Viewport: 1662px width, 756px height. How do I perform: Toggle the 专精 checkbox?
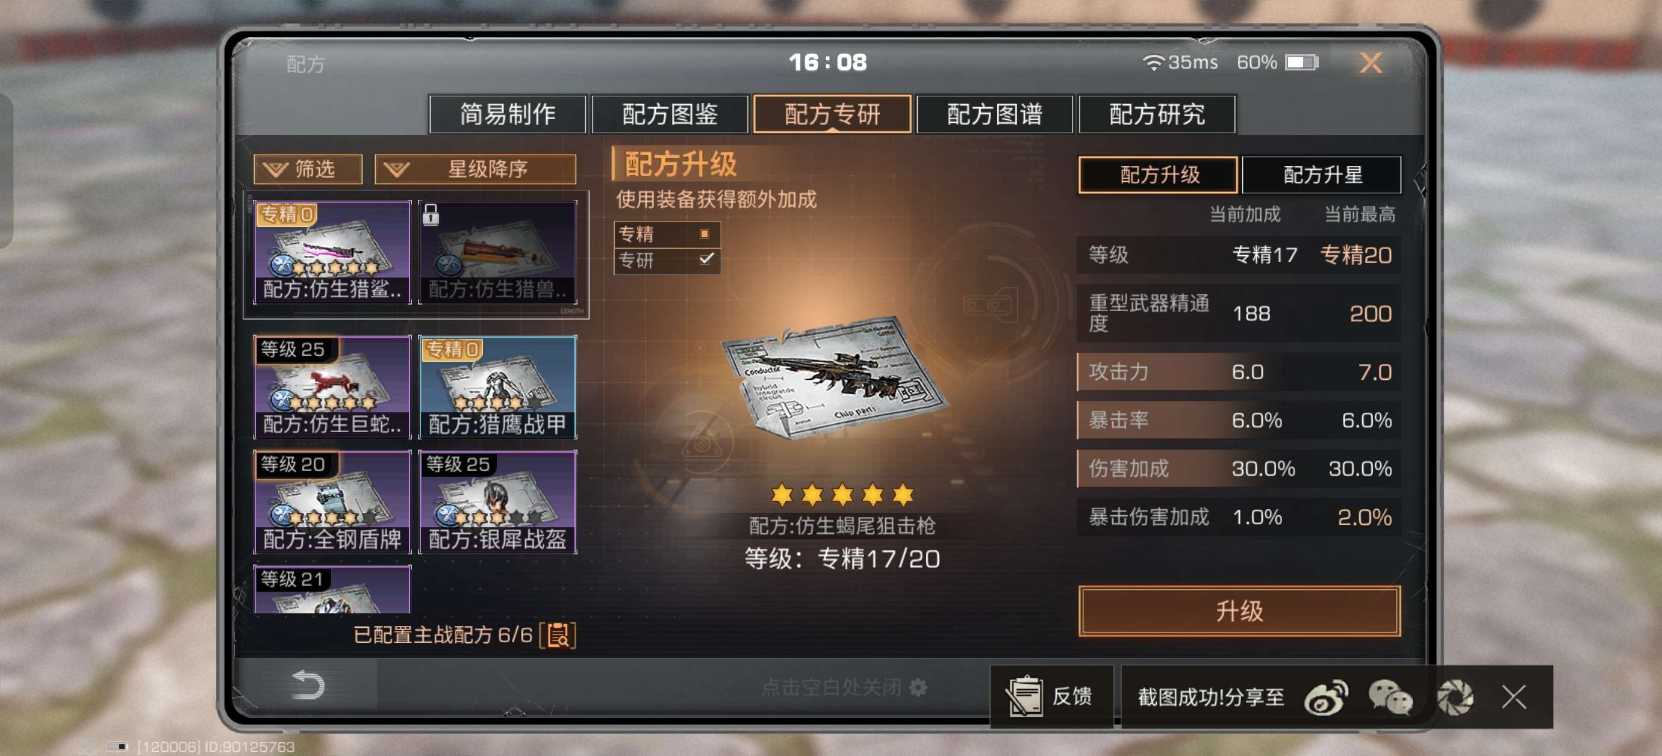[705, 234]
